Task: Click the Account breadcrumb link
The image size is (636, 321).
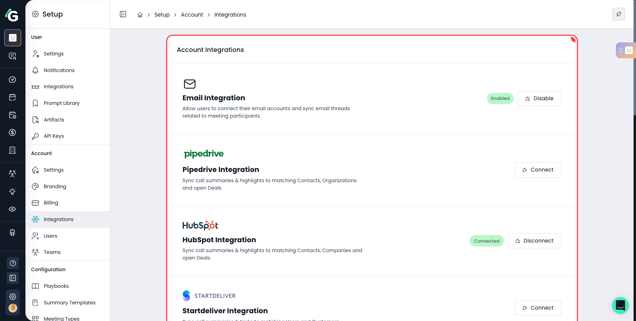Action: click(192, 15)
